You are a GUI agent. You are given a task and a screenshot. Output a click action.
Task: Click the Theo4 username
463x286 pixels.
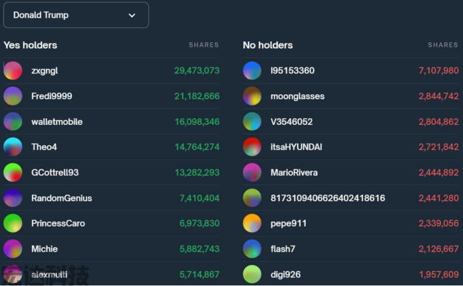click(x=44, y=147)
